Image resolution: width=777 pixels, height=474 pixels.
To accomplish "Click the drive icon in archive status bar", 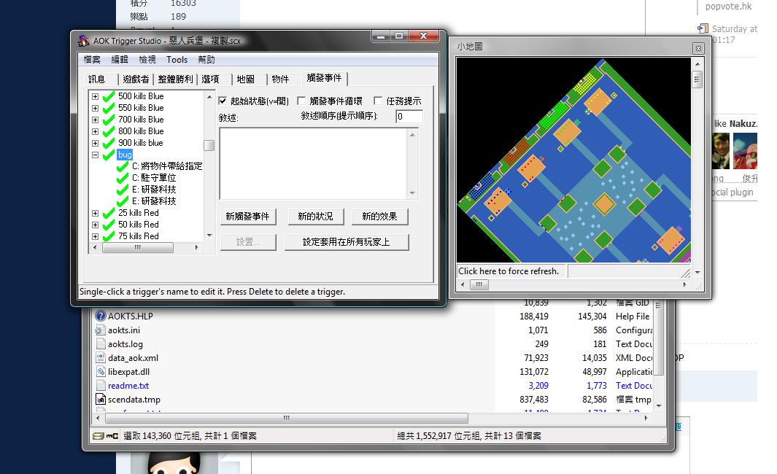I will [98, 436].
